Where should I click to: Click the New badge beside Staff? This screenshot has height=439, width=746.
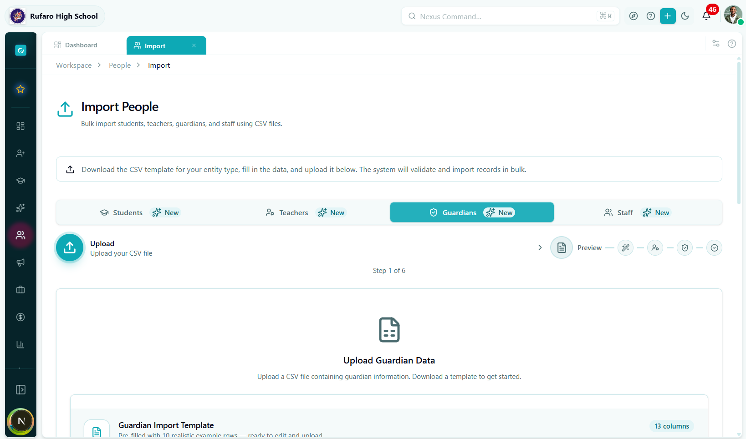coord(656,212)
